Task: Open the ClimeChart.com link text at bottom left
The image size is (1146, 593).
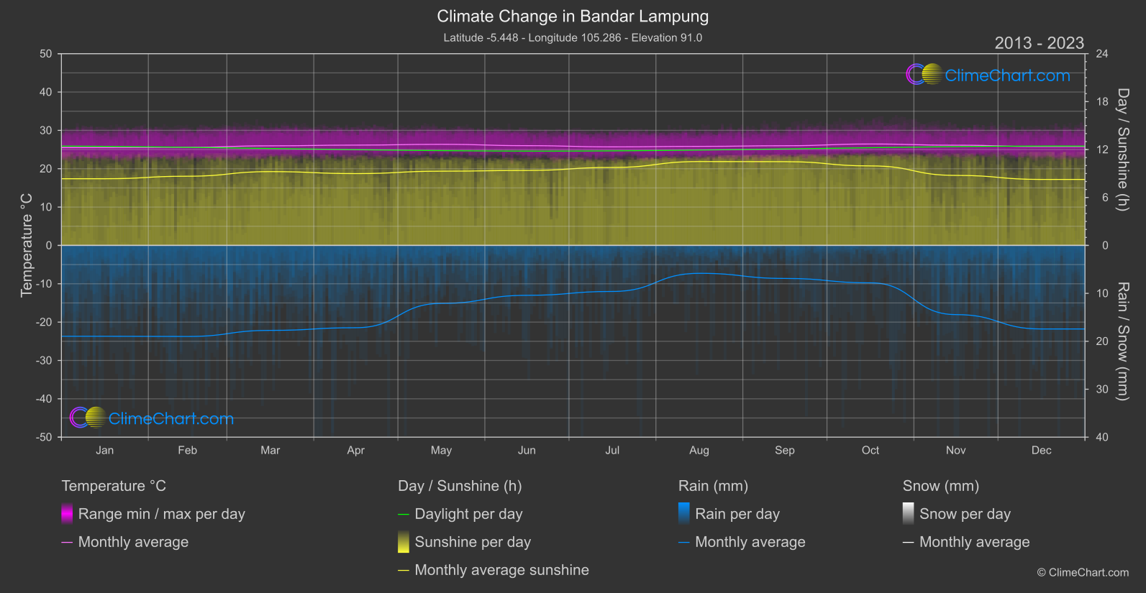Action: tap(171, 418)
